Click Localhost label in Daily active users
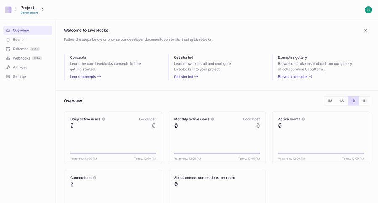Image resolution: width=378 pixels, height=203 pixels. 147,119
